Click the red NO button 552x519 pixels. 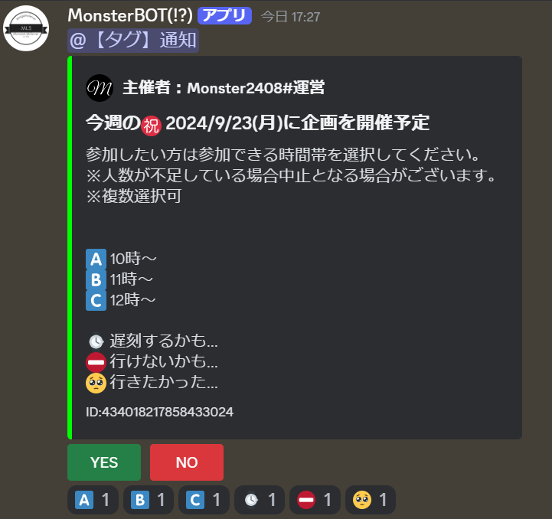187,462
